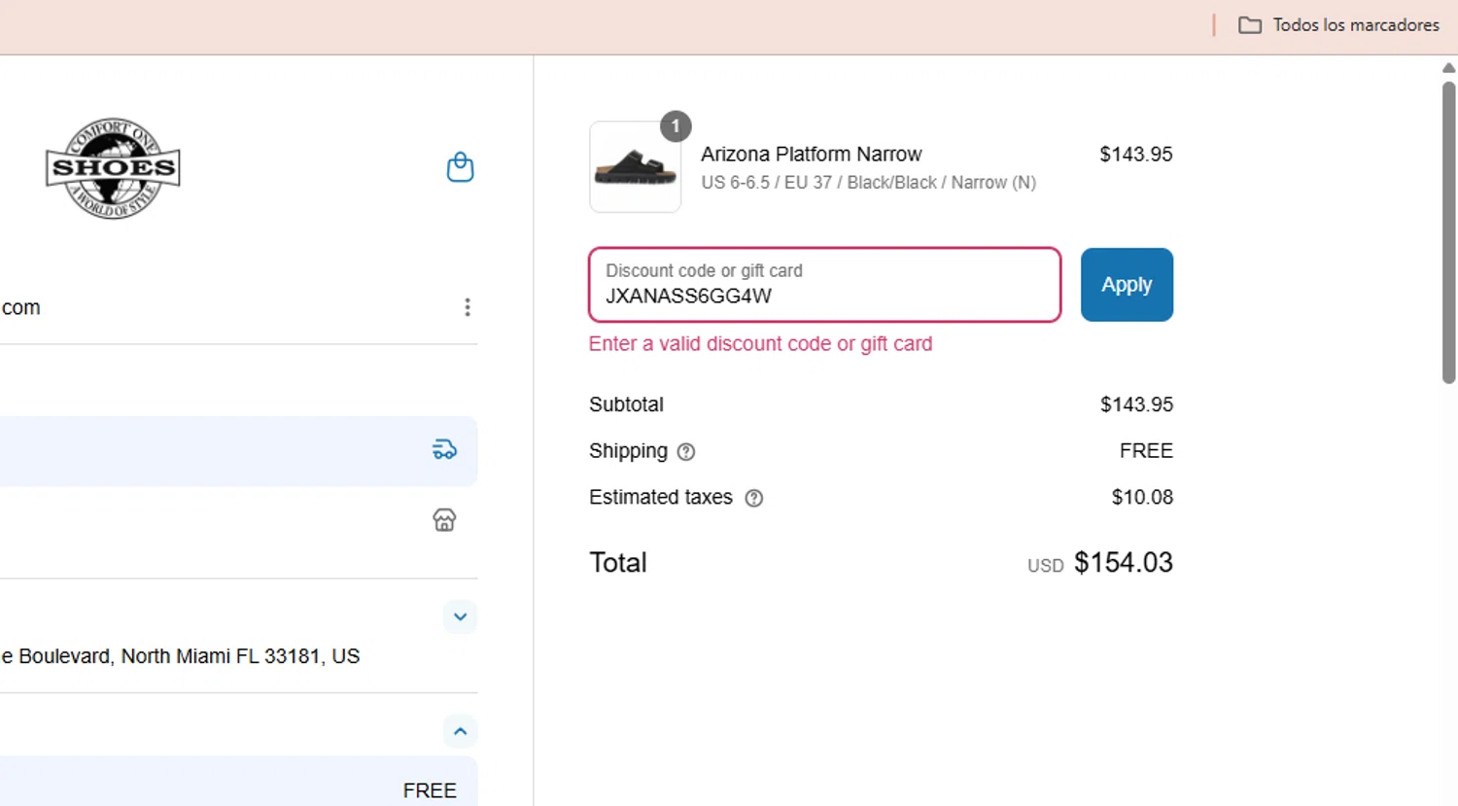Screen dimensions: 1458x806
Task: Click the FREE shipping value in summary
Action: (1146, 451)
